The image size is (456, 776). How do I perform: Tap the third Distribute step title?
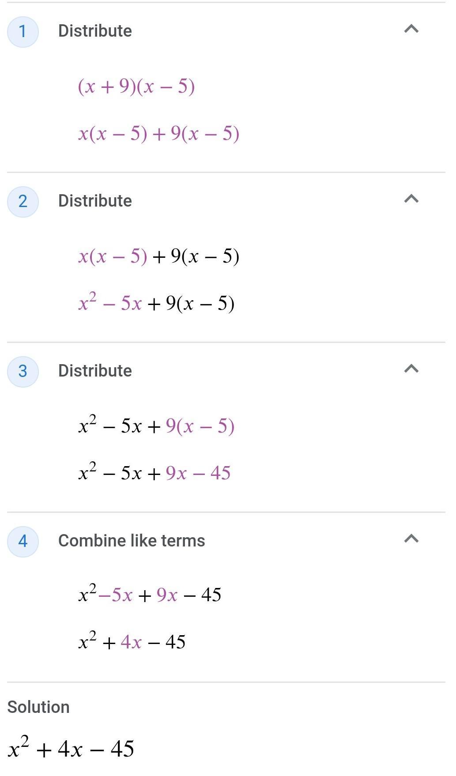coord(95,371)
